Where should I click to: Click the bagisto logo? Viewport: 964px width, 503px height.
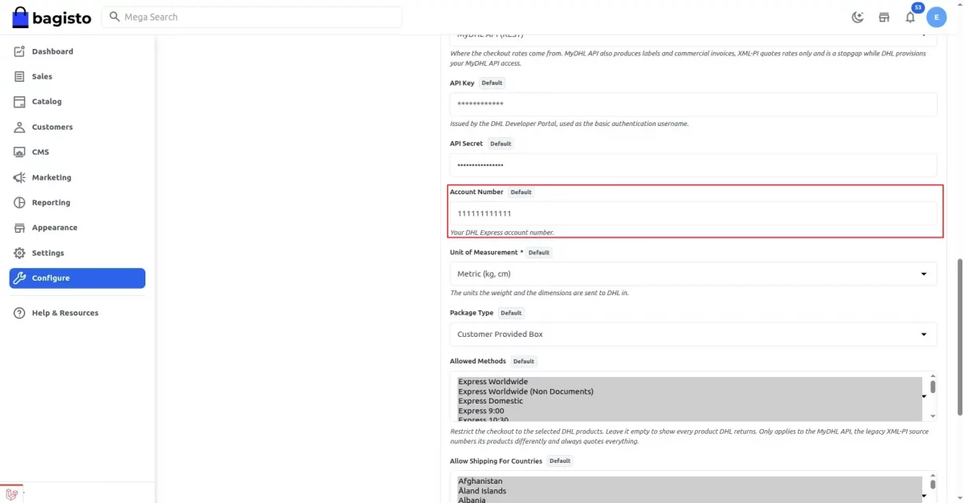click(51, 17)
